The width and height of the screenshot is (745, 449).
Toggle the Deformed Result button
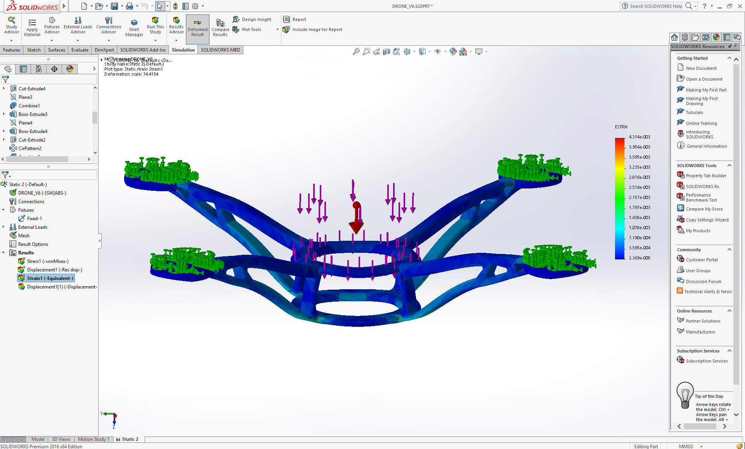[x=198, y=26]
